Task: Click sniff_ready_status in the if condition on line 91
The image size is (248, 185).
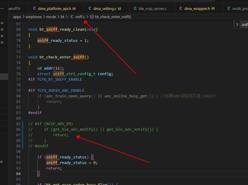Action: [66, 157]
